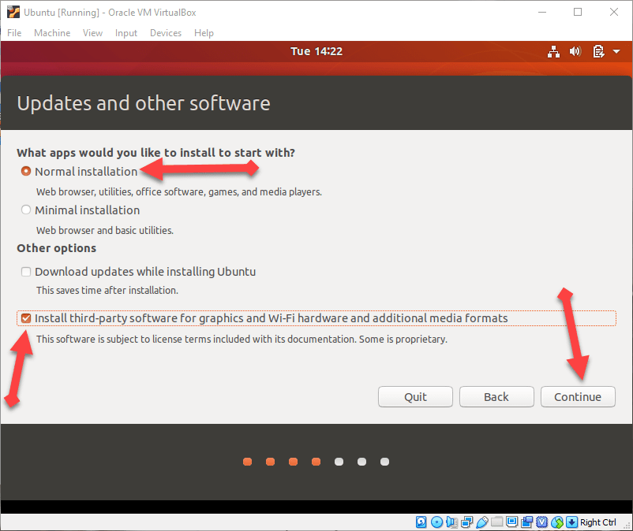Screen dimensions: 633x531
Task: Click the clock showing Tue 14:22
Action: pos(316,51)
